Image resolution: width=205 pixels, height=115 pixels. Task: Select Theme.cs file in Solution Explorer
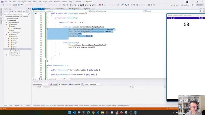17,51
